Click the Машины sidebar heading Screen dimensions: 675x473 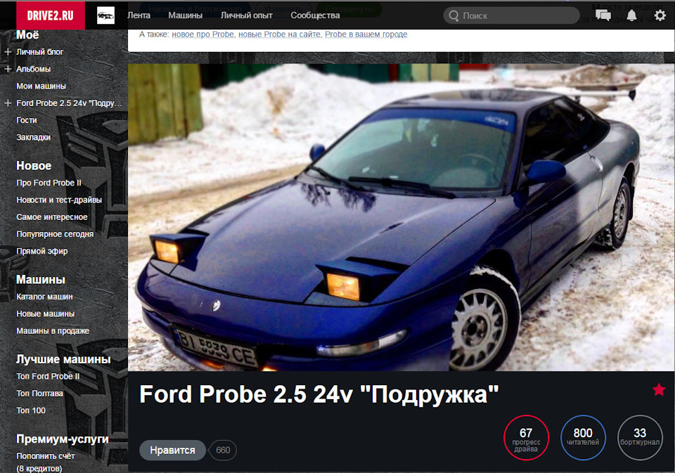(41, 280)
